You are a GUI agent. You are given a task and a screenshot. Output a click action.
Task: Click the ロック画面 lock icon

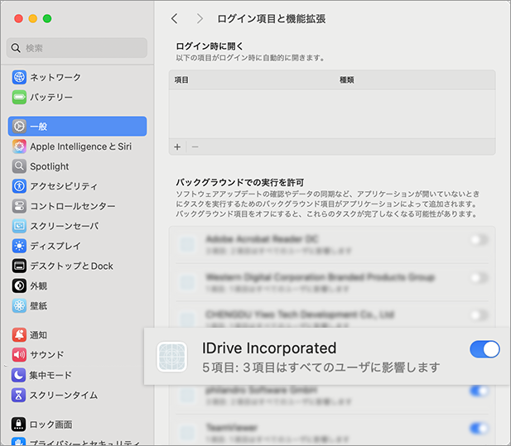click(18, 424)
